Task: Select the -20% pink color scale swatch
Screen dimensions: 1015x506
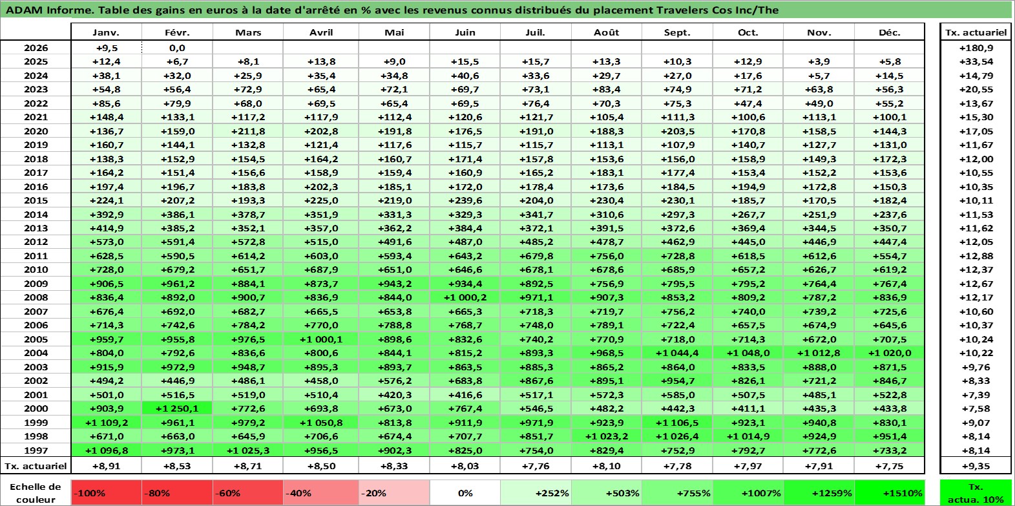Action: [394, 492]
